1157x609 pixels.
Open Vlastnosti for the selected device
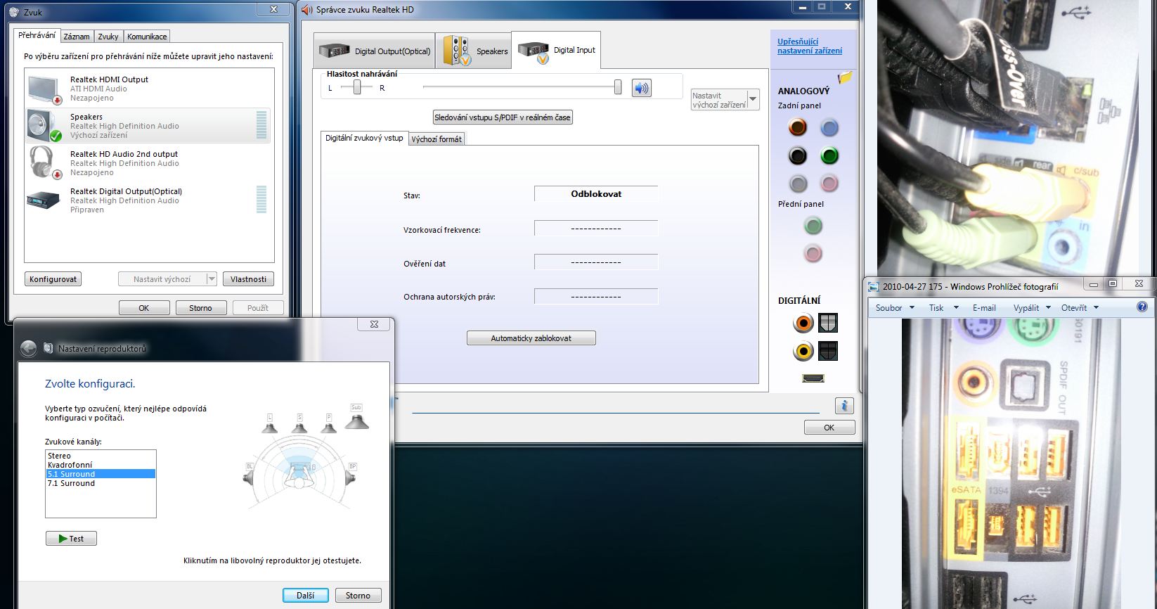(249, 279)
